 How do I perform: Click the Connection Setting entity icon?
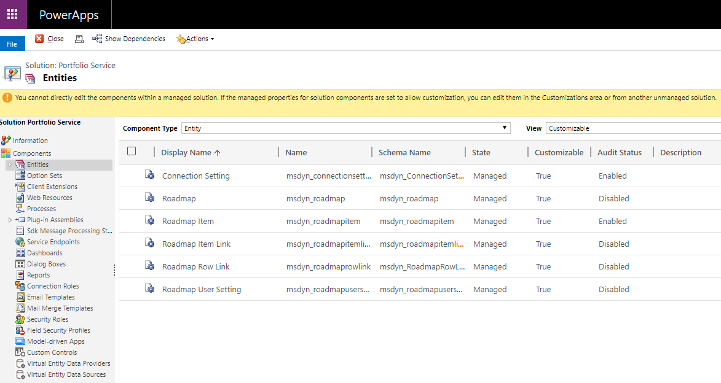pyautogui.click(x=149, y=176)
